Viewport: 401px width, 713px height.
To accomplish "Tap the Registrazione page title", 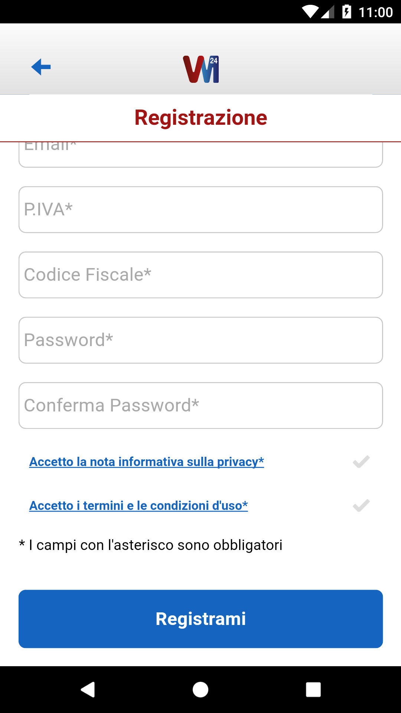I will (x=200, y=118).
